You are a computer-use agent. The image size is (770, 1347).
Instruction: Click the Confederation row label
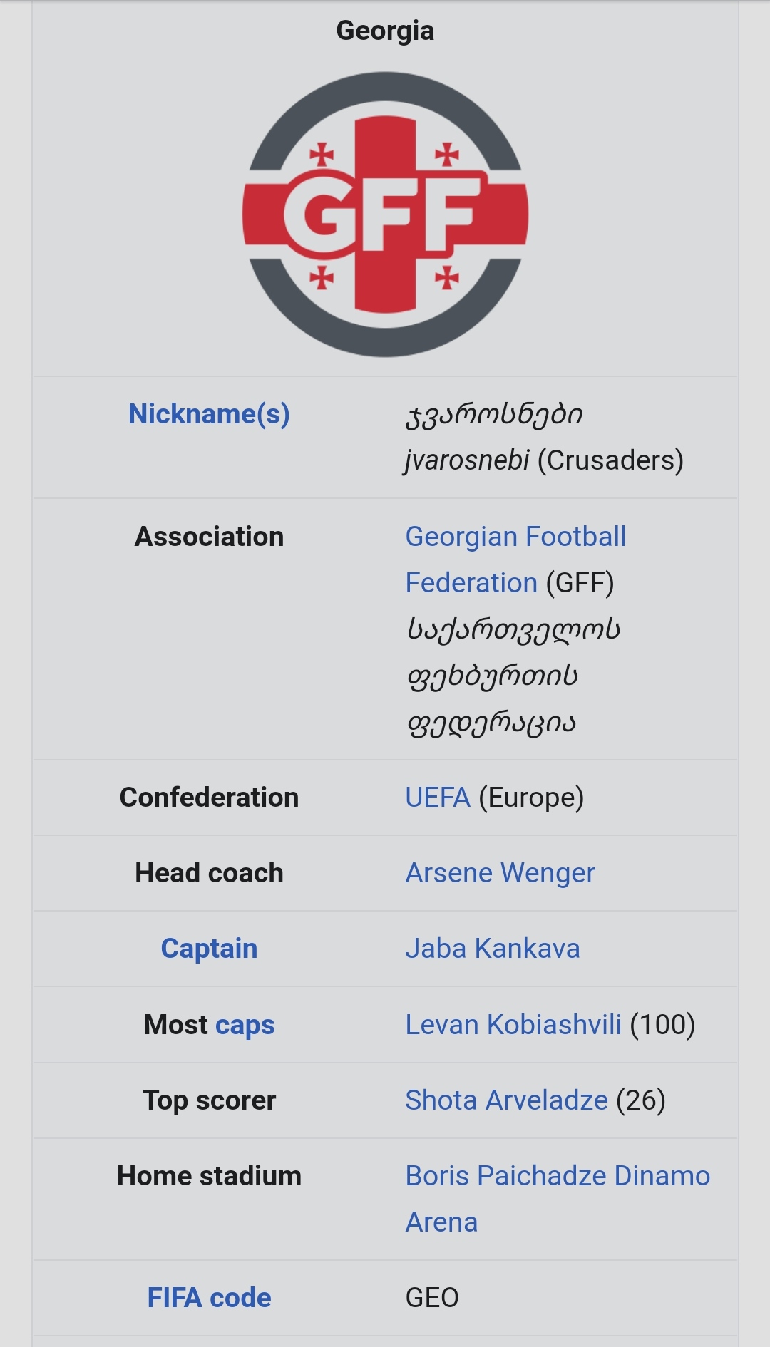(209, 798)
